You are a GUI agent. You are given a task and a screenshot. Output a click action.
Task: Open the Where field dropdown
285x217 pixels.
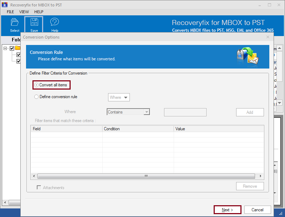pos(119,97)
